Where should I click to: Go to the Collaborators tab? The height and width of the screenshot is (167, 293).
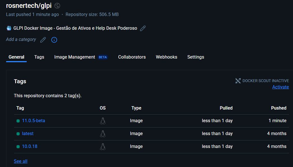click(132, 57)
